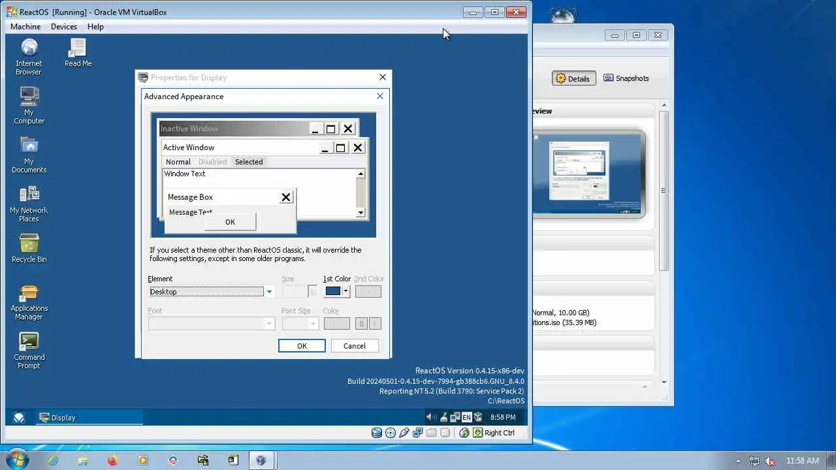Click the ReactOS network connection tray icon
This screenshot has height=470, width=836.
pos(455,417)
